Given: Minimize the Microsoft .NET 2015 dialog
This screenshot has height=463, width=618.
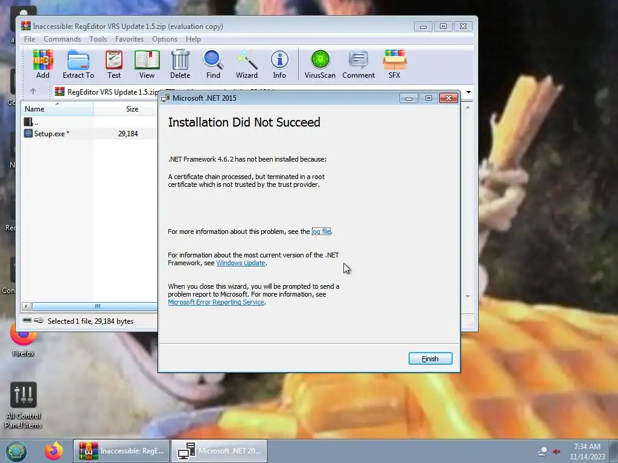Looking at the screenshot, I should click(x=409, y=98).
